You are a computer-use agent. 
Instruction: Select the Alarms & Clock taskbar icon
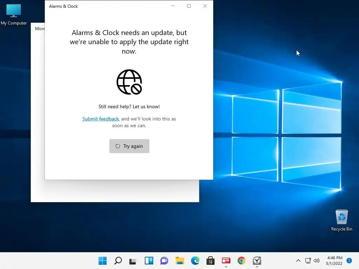click(x=257, y=261)
